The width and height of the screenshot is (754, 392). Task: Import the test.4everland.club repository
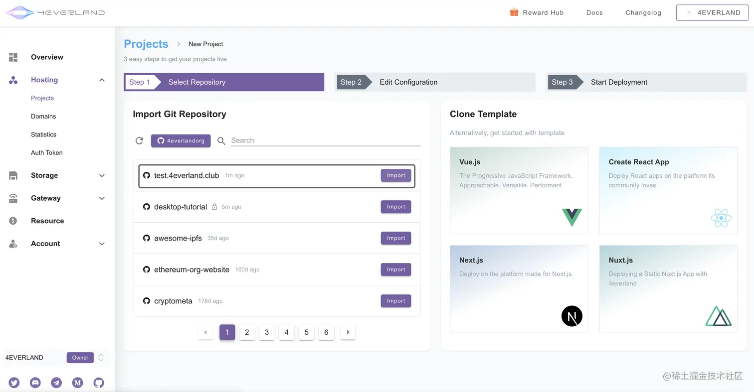click(x=396, y=175)
